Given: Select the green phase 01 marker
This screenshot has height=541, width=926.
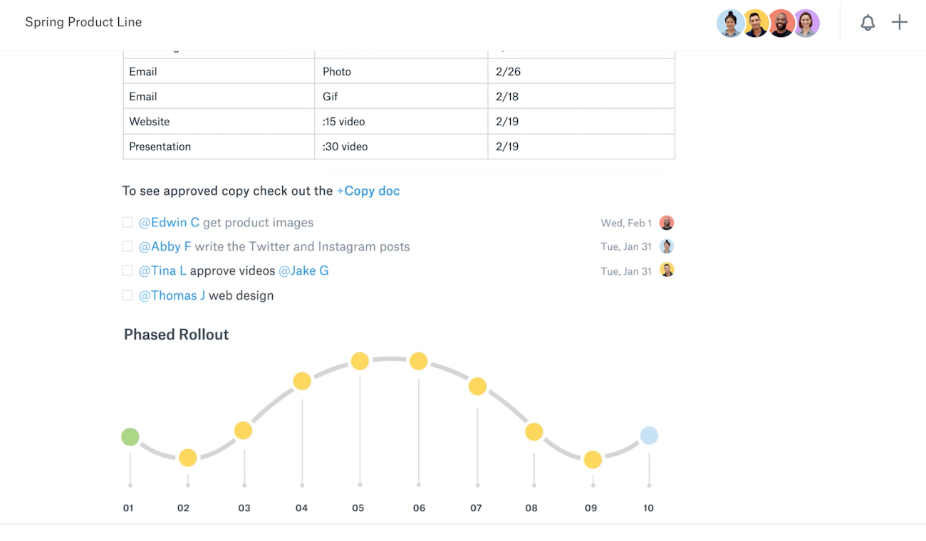Looking at the screenshot, I should pyautogui.click(x=130, y=436).
